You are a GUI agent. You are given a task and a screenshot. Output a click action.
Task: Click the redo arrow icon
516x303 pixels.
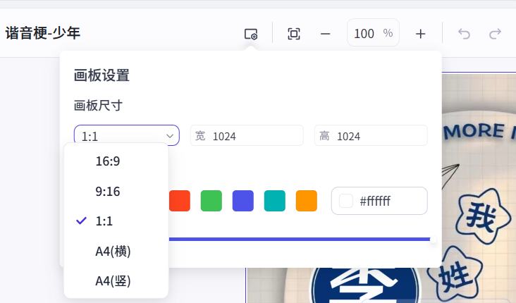point(495,34)
